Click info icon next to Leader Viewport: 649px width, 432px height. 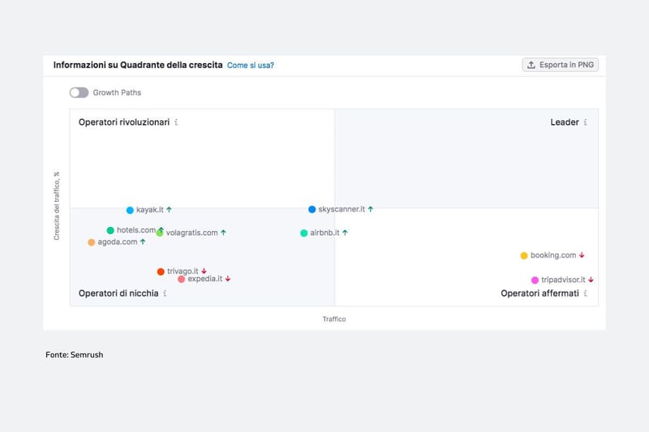click(x=585, y=122)
